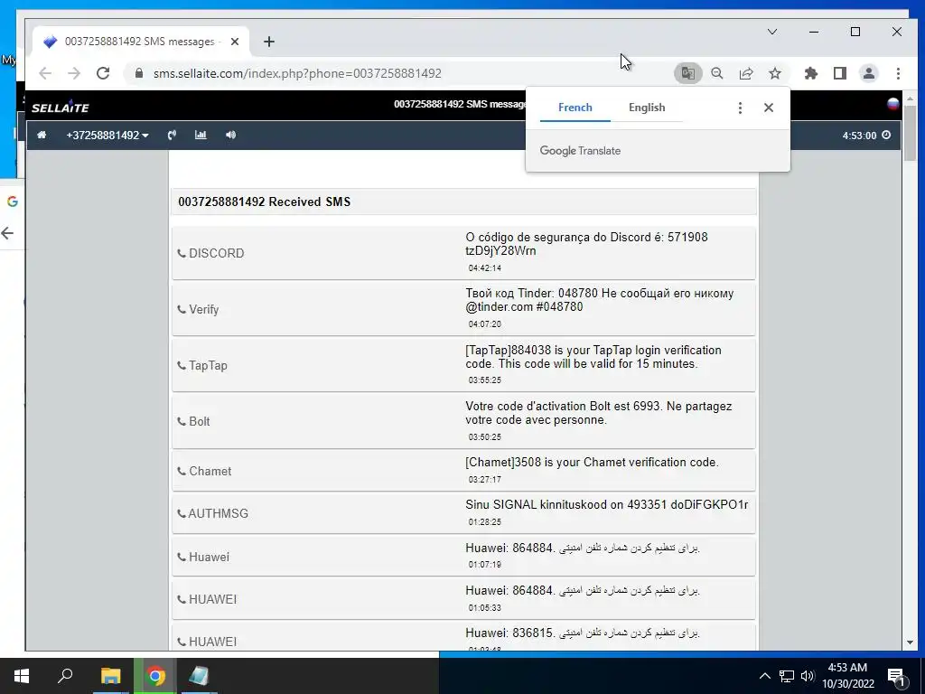Open File Explorer from taskbar
The width and height of the screenshot is (925, 694).
click(110, 676)
